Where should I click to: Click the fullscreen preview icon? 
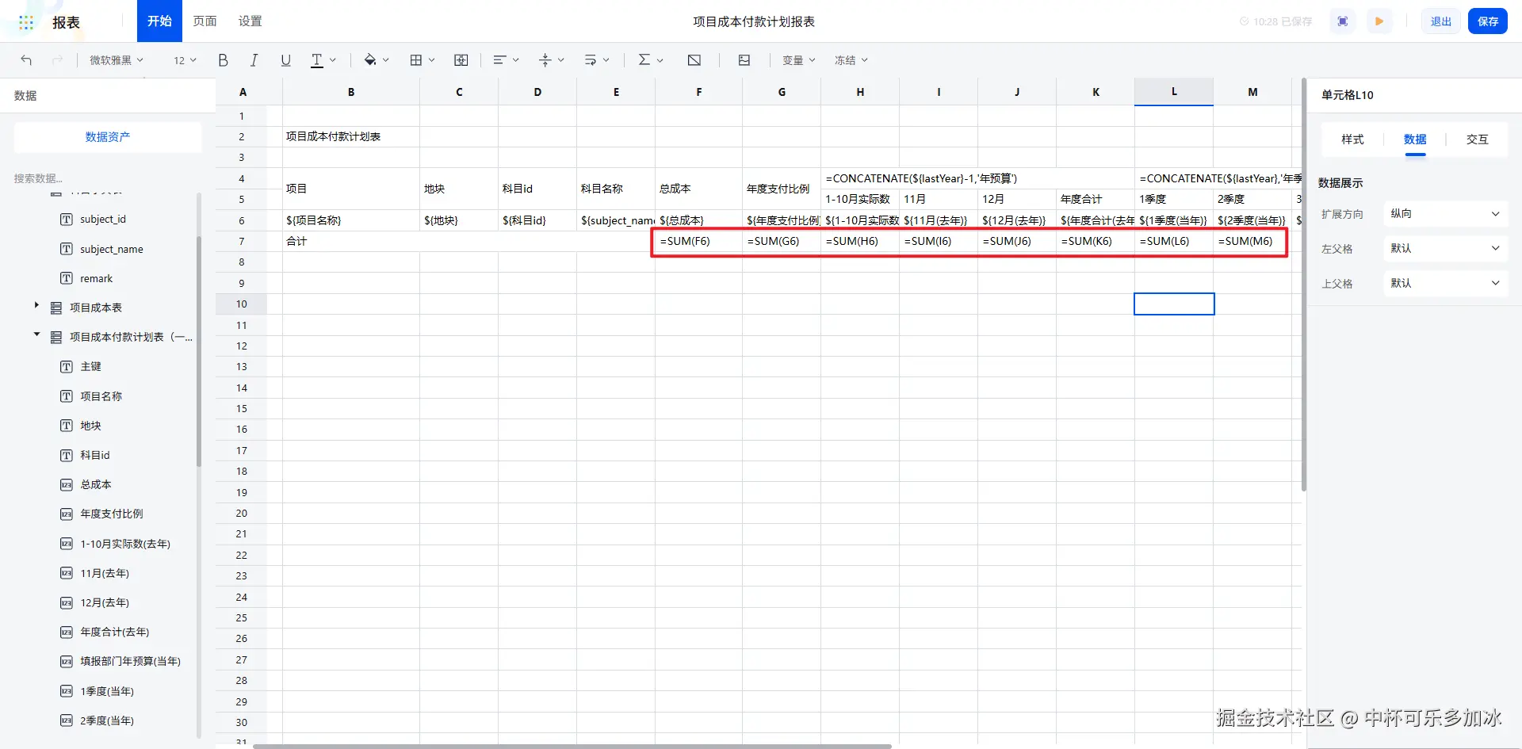1343,21
